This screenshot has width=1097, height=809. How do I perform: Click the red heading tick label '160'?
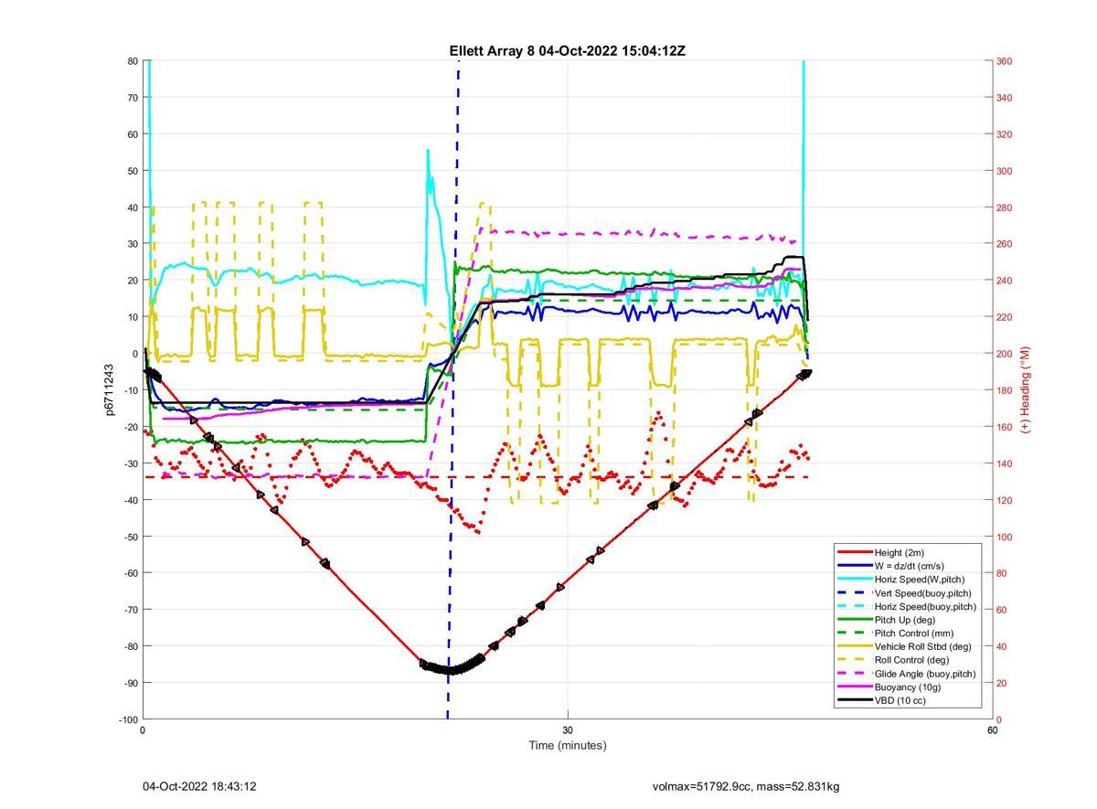[x=1004, y=427]
